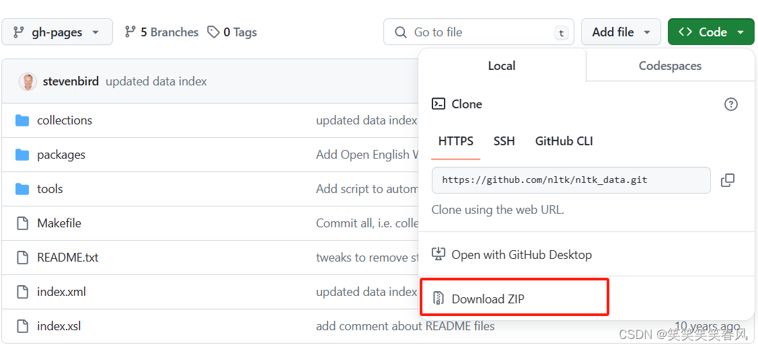Click the README.txt file icon
Viewport: 758px width, 347px height.
(22, 258)
